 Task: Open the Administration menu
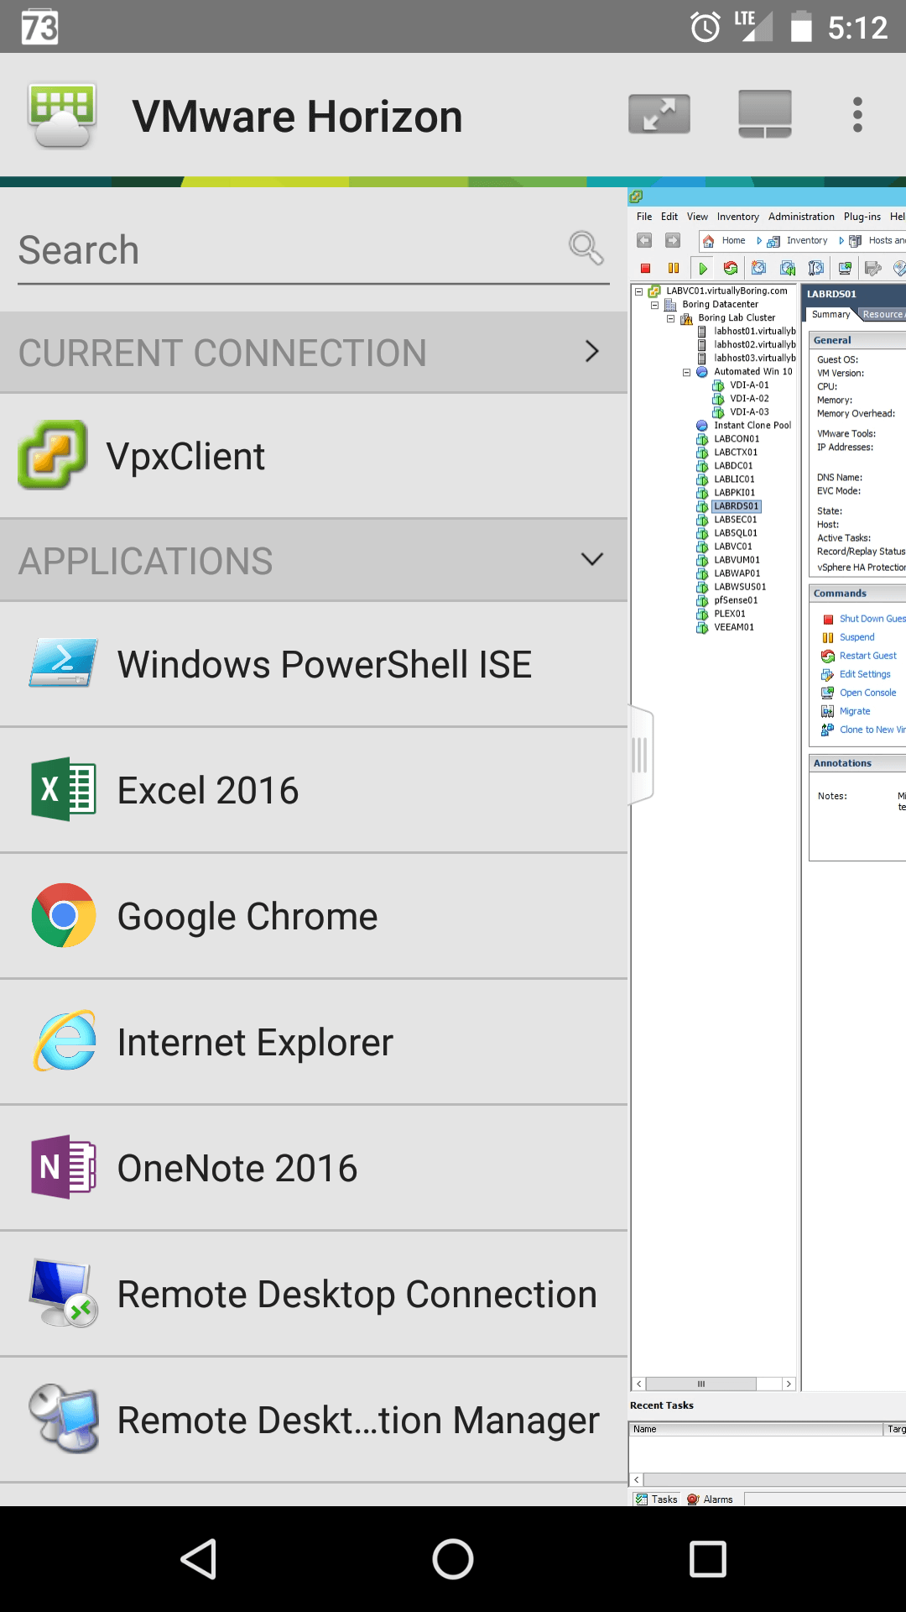[801, 217]
